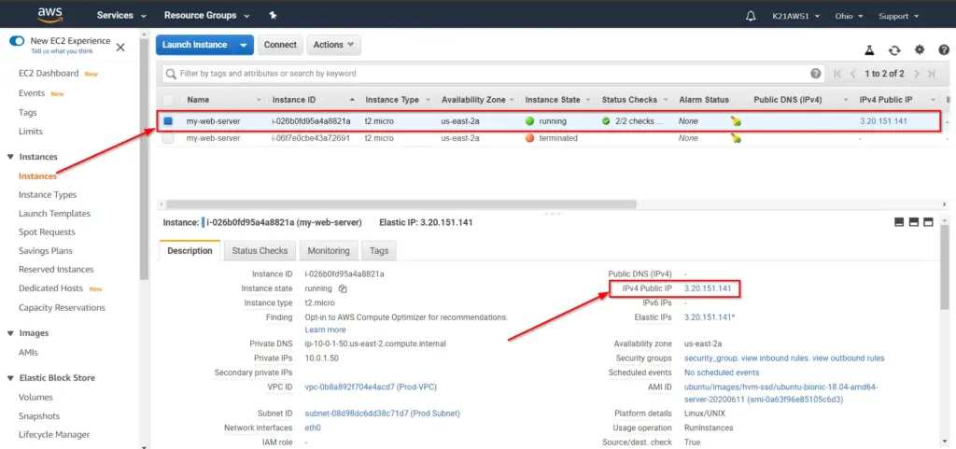The width and height of the screenshot is (956, 449).
Task: Copy the instance state value icon
Action: click(342, 288)
